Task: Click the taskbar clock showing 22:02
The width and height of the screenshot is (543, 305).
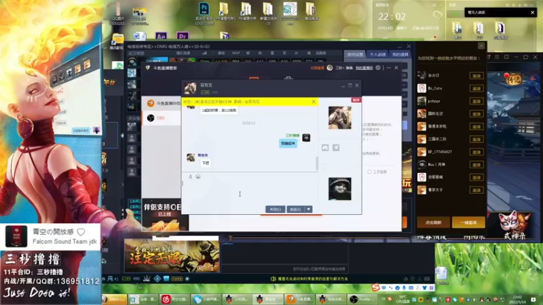Action: (x=517, y=299)
